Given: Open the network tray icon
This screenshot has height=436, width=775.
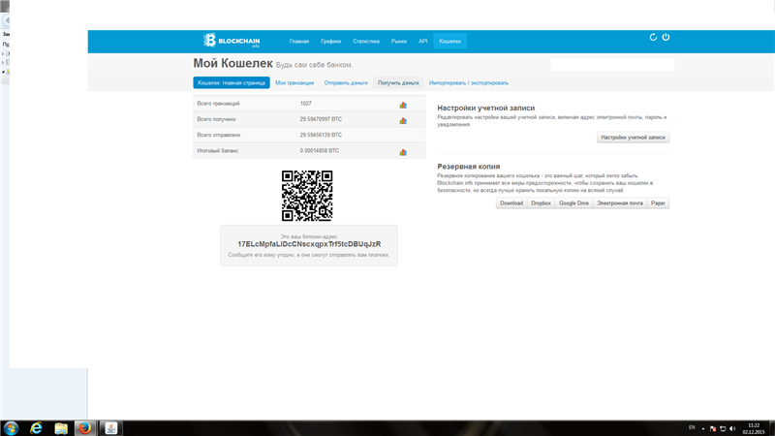Looking at the screenshot, I should (723, 428).
